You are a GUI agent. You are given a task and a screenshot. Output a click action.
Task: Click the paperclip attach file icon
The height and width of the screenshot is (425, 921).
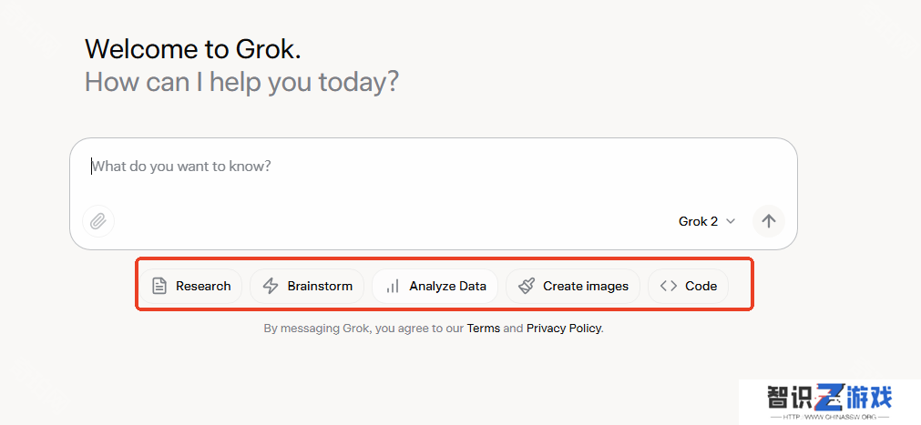coord(98,221)
